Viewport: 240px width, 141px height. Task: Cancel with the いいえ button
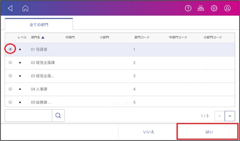coord(149,132)
